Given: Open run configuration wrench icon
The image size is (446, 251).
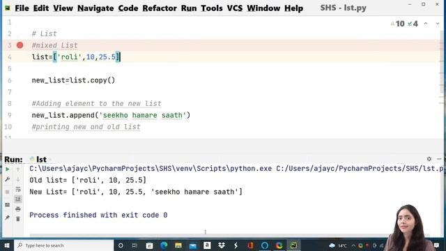Looking at the screenshot, I should pyautogui.click(x=8, y=179).
